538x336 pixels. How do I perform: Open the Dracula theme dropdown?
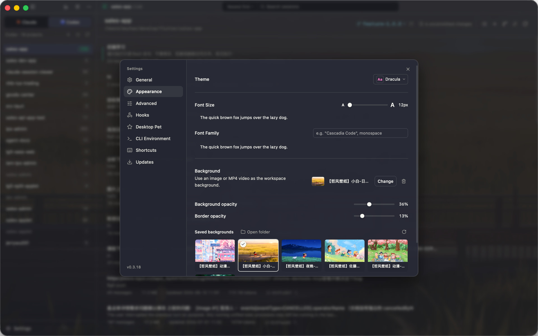pos(391,79)
